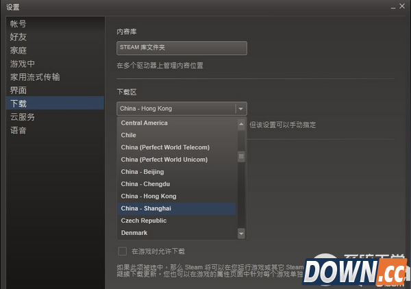This screenshot has height=289, width=411.
Task: Enable 在游戏时允许下载 checkbox
Action: pos(123,251)
